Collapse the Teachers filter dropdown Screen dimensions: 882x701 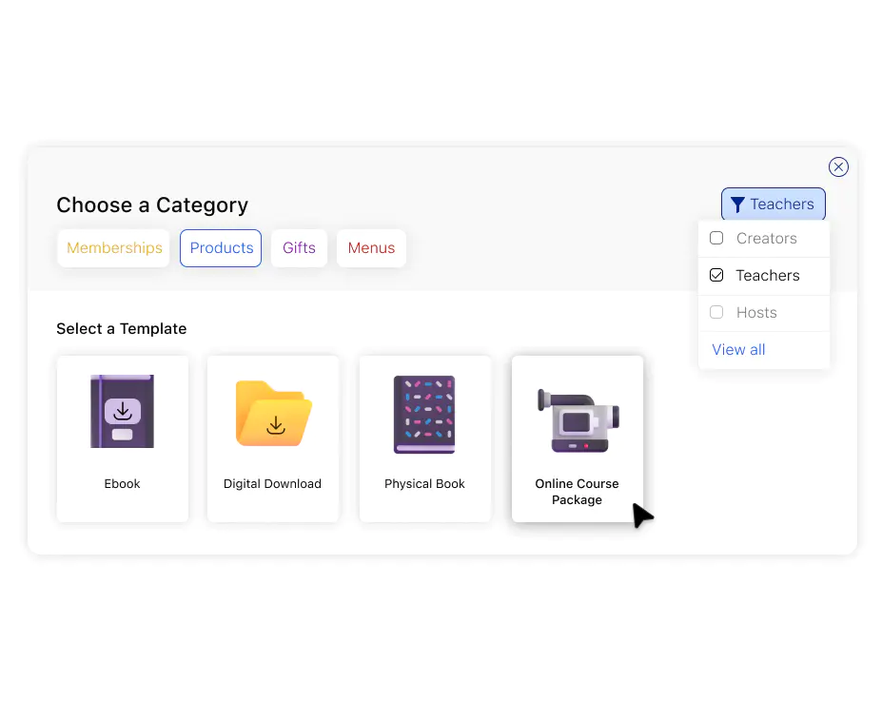click(773, 204)
